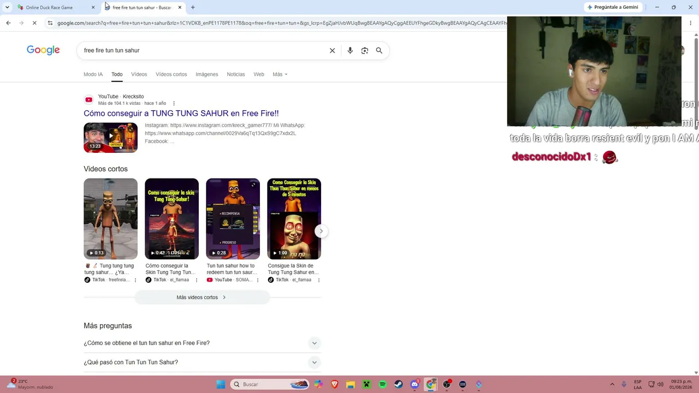Open 'Consigue la Skin de Tung Tung Sahur' link

[x=294, y=269]
